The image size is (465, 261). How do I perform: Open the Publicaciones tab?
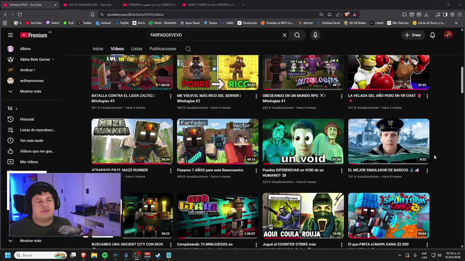pyautogui.click(x=163, y=49)
